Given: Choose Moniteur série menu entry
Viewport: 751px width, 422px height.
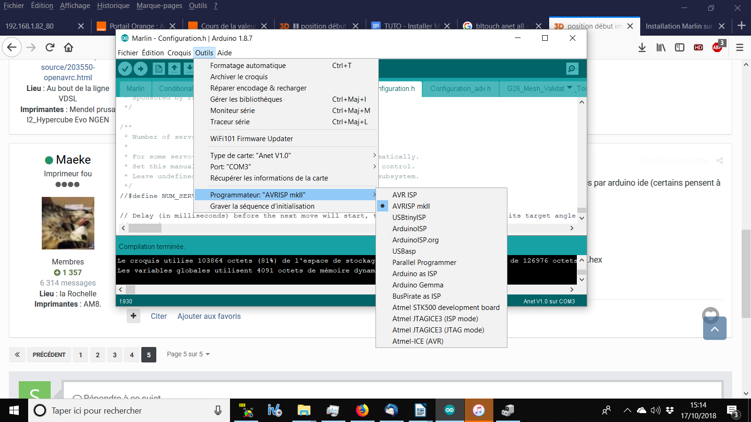Looking at the screenshot, I should 286,111.
